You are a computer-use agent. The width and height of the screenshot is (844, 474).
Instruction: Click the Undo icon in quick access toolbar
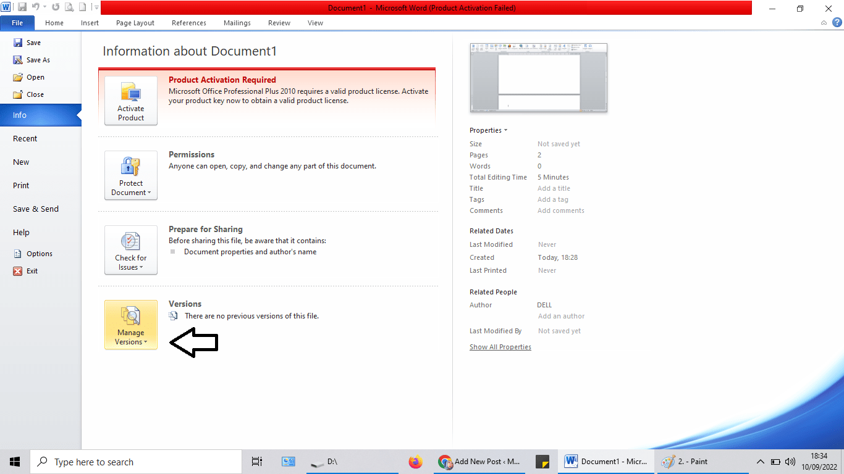35,7
